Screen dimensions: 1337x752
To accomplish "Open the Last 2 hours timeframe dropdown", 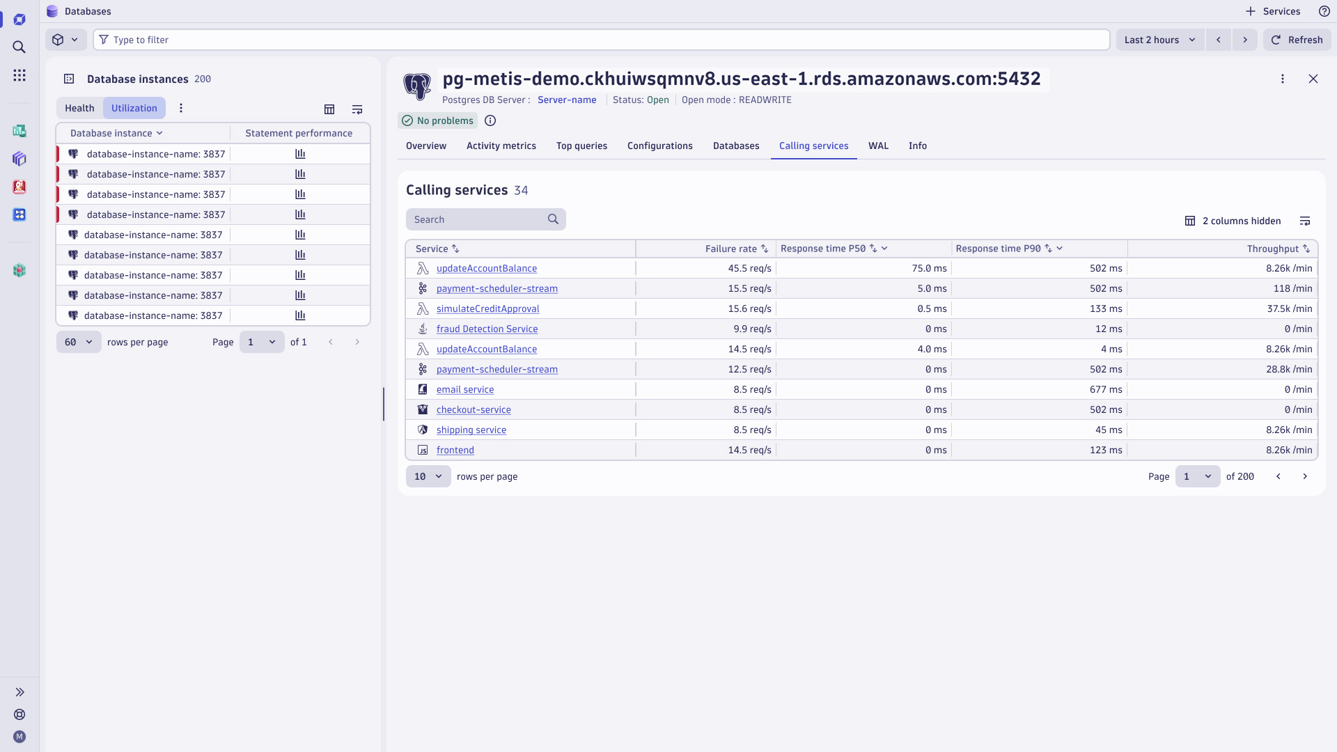I will click(x=1159, y=40).
